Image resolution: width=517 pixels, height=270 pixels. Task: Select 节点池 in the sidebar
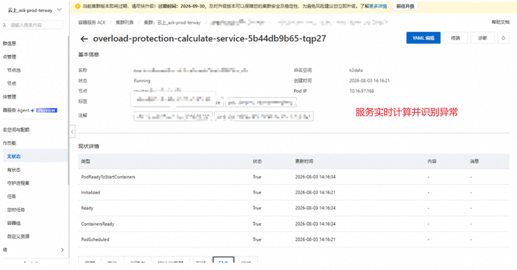coord(14,70)
